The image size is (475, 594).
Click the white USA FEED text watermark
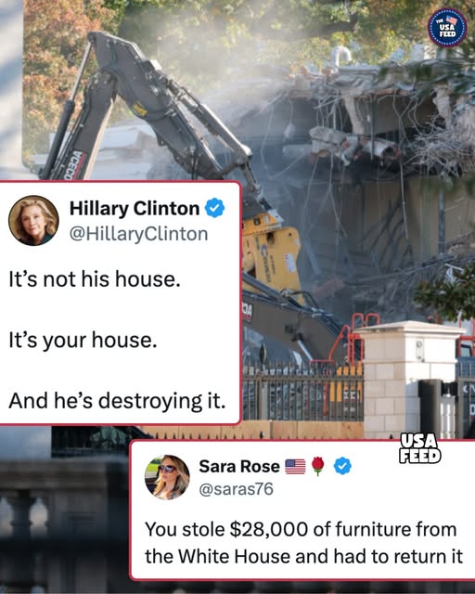[x=420, y=448]
